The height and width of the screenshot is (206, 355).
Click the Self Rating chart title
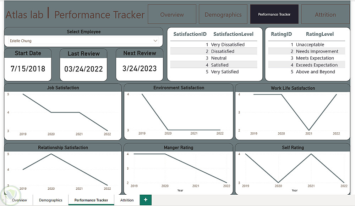(293, 148)
